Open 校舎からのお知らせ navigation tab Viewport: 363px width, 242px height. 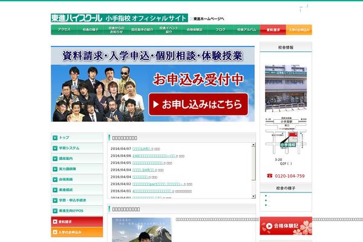(116, 30)
